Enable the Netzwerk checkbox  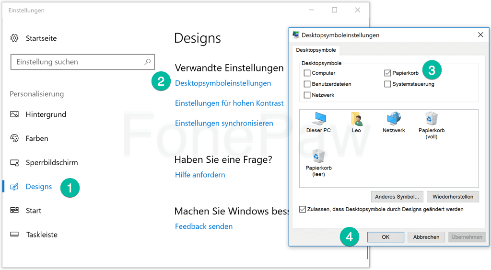tap(307, 95)
